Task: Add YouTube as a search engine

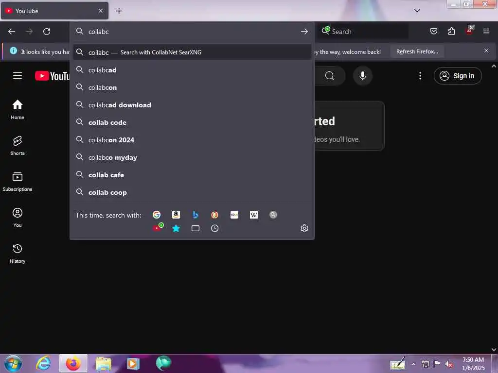Action: click(158, 228)
